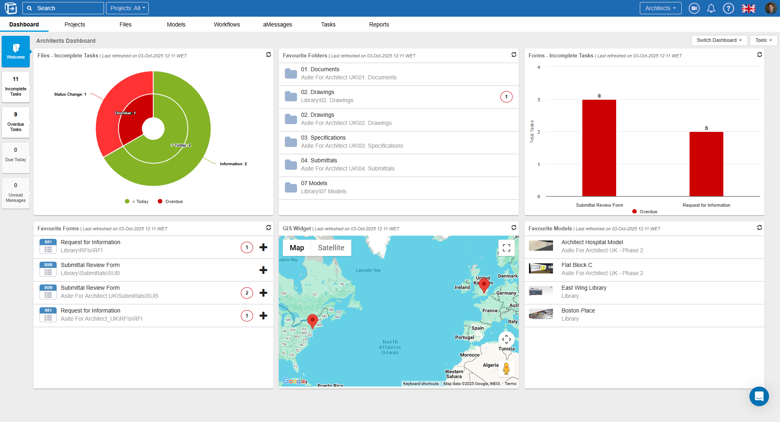The image size is (780, 422).
Task: Open the Switch Dashboard dropdown
Action: coord(719,40)
